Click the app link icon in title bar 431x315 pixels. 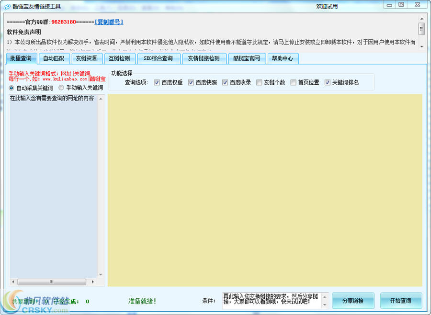(7, 6)
